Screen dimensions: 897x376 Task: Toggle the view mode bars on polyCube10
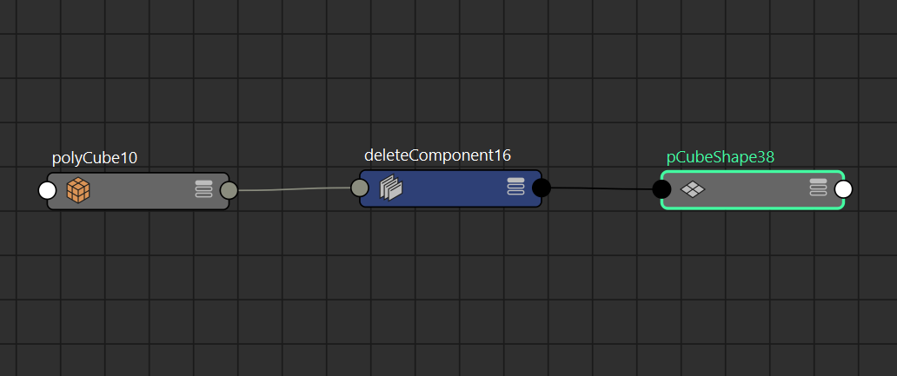[203, 189]
